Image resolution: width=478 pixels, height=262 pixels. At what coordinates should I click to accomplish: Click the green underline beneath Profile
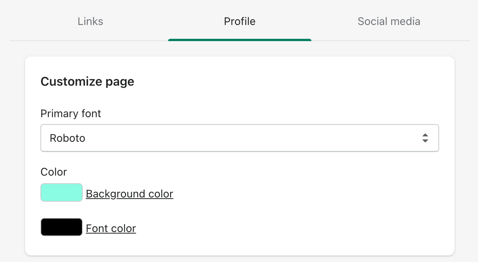tap(239, 40)
